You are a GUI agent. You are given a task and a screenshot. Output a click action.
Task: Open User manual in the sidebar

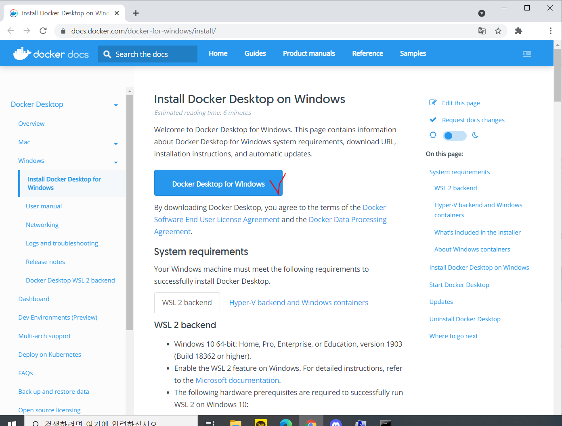pos(44,206)
